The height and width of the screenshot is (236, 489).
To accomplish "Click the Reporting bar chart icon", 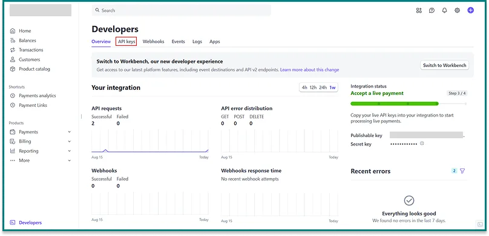I will (13, 151).
